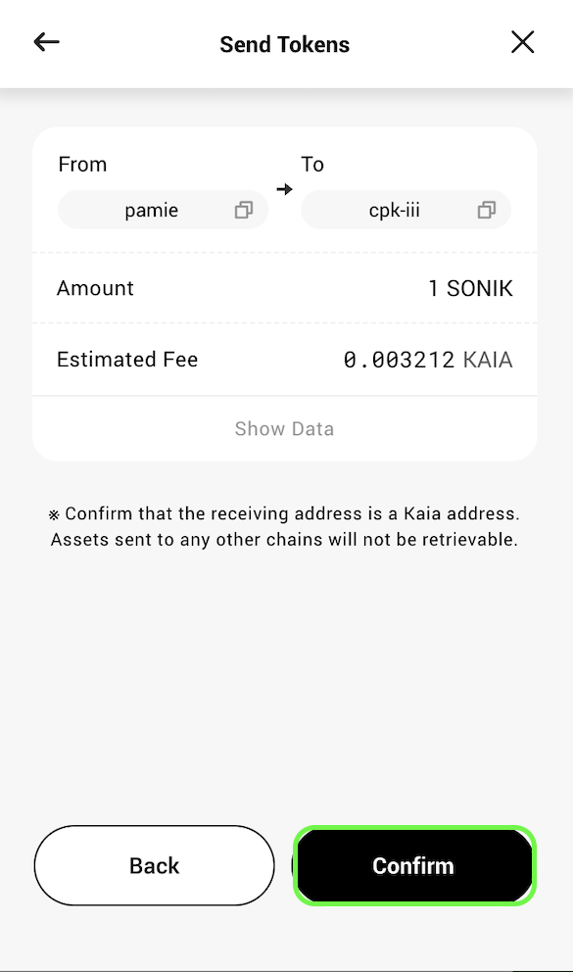Click the Estimated Fee label
This screenshot has height=972, width=573.
(127, 360)
